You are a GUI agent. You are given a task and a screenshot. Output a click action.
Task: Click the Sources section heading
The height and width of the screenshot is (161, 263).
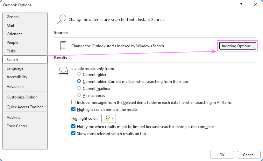point(61,33)
